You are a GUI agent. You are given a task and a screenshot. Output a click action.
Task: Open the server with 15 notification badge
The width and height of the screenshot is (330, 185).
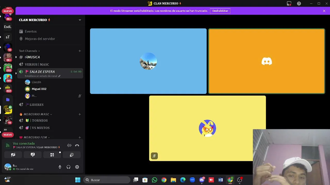pyautogui.click(x=8, y=120)
